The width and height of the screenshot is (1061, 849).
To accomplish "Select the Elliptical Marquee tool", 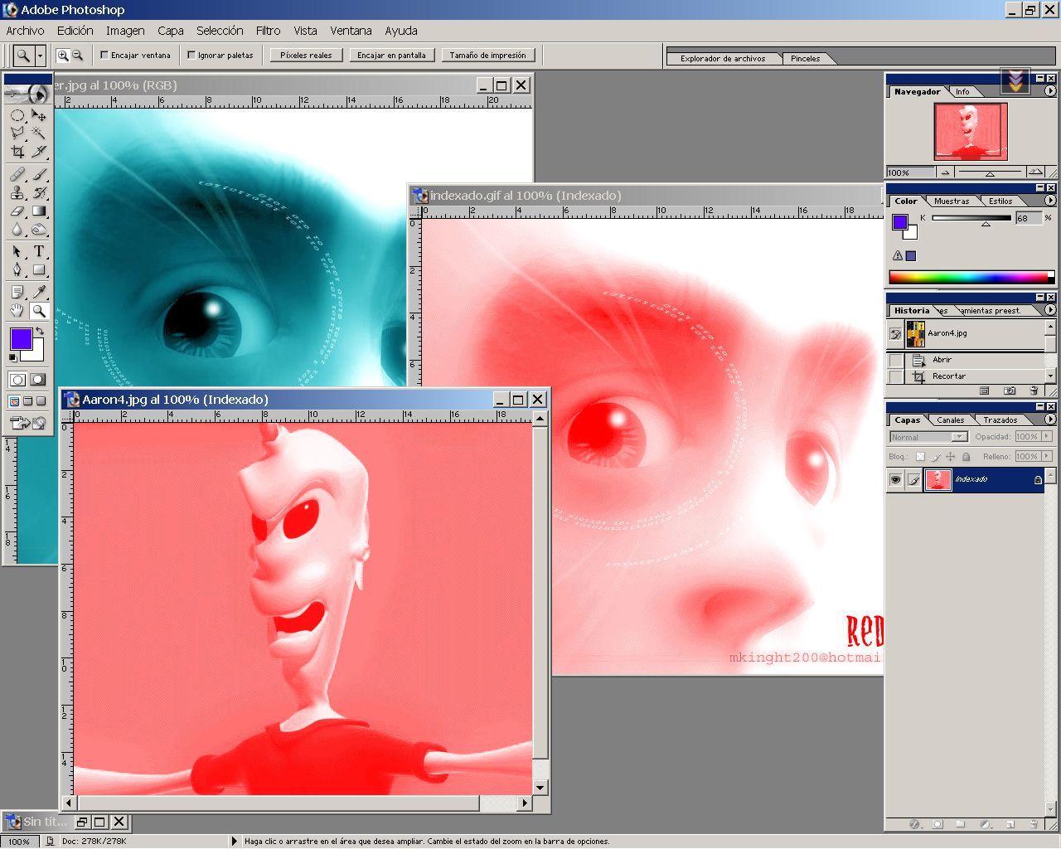I will (17, 115).
